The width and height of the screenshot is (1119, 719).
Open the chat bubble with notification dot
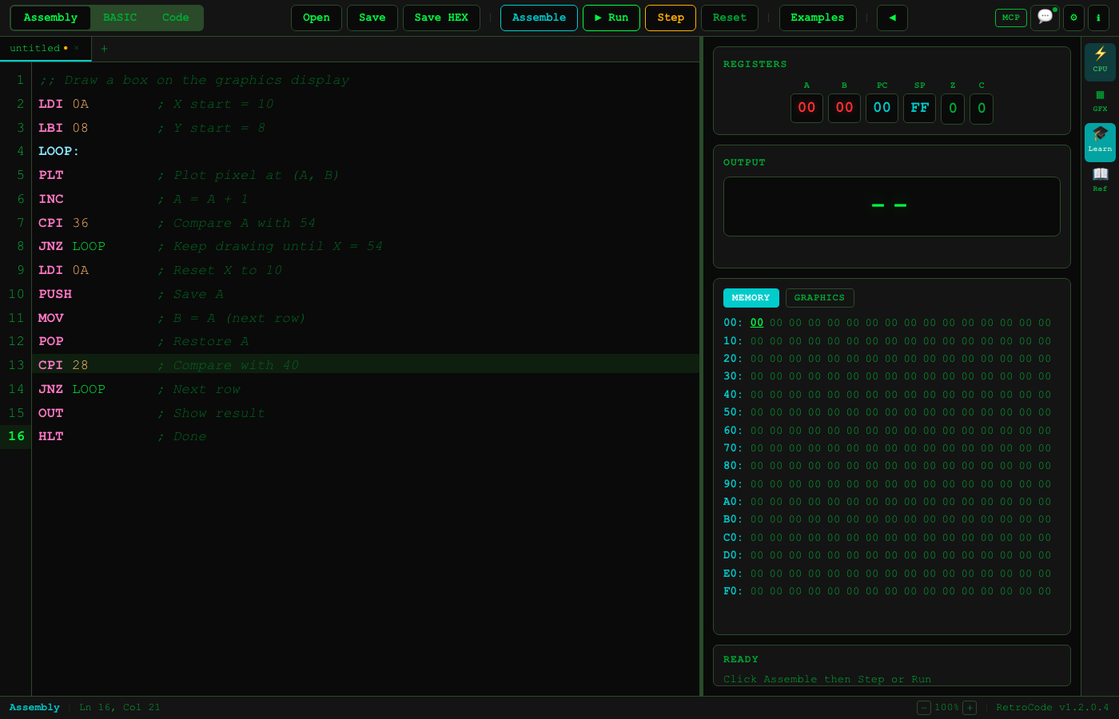[1045, 18]
